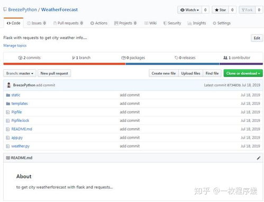Star the WeatherForecast repository
Screen dimensions: 264x202
pos(221,10)
